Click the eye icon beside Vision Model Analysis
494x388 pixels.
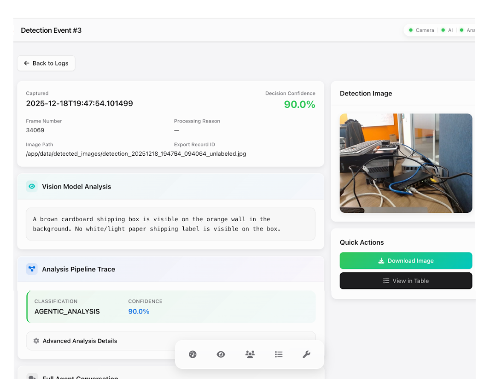tap(32, 186)
